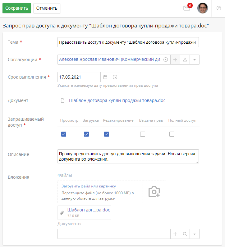The height and width of the screenshot is (247, 225).
Task: Click the Полный доступ column header
Action: (x=182, y=120)
